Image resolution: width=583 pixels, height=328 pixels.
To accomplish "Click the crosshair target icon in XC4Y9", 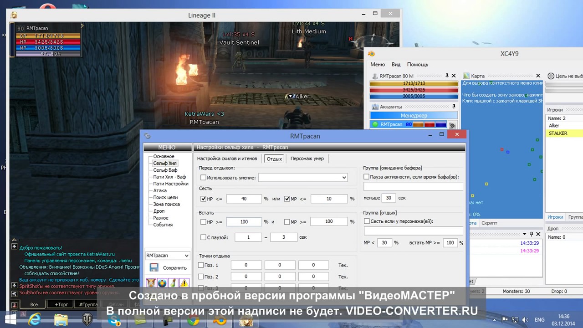I will point(551,76).
